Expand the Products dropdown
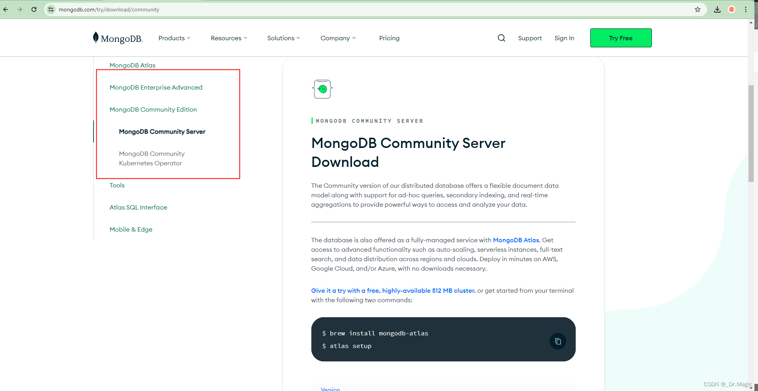The image size is (758, 391). click(x=174, y=38)
